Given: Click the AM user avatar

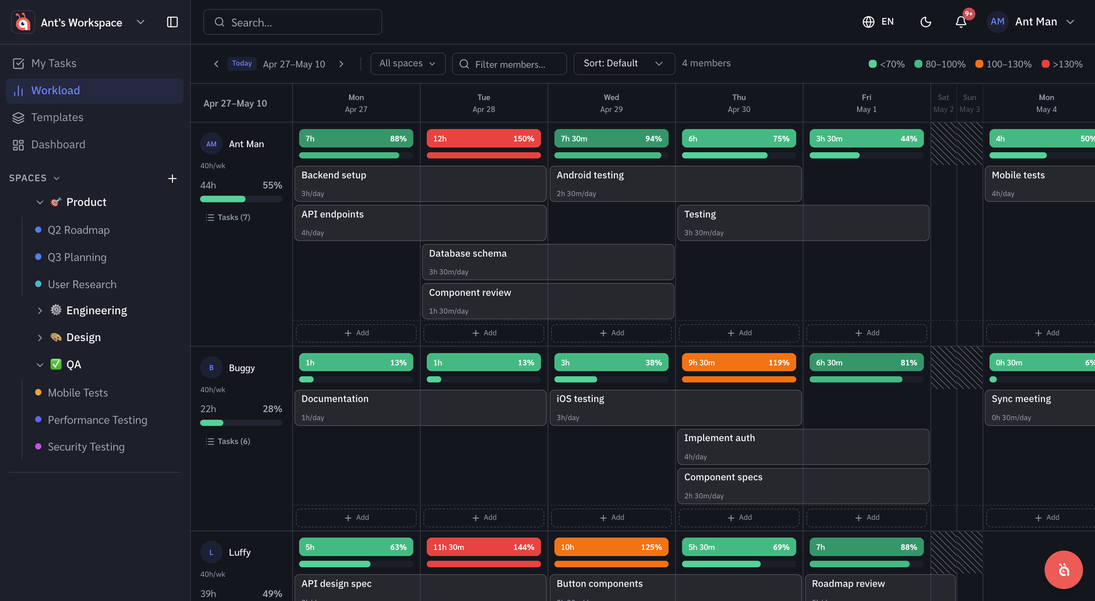Looking at the screenshot, I should (x=998, y=22).
